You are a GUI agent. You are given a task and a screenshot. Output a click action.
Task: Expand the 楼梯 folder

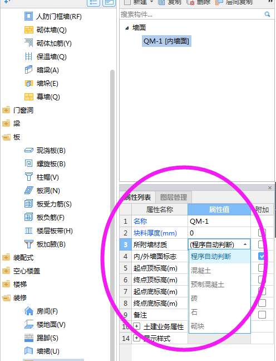[x=6, y=284]
